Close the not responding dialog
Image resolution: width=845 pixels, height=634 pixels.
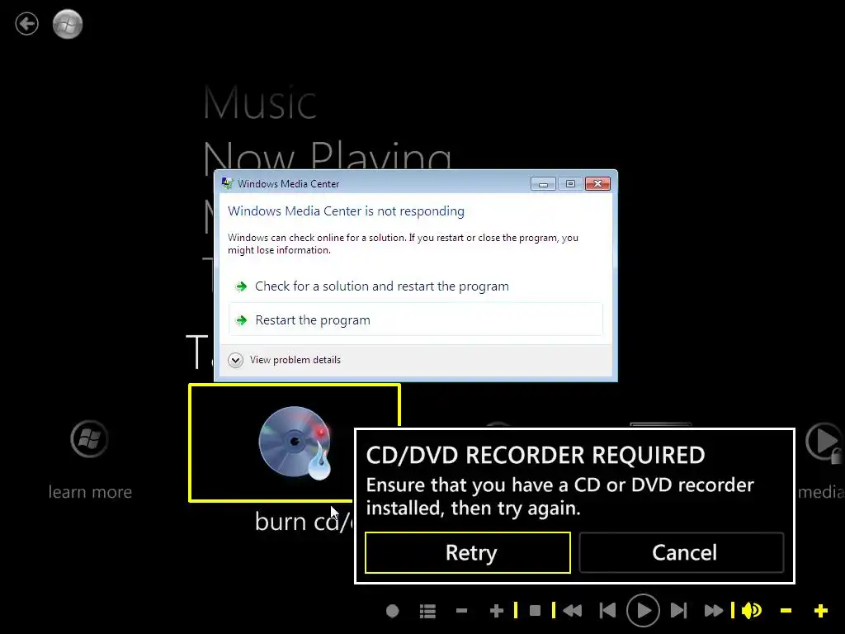pyautogui.click(x=597, y=184)
